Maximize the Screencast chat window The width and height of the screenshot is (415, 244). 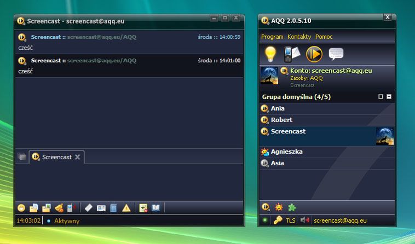pos(225,18)
